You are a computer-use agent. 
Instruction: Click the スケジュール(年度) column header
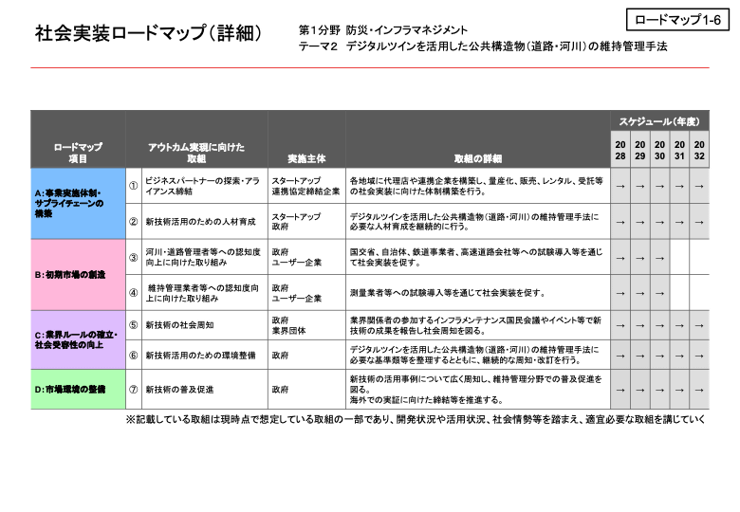point(658,122)
